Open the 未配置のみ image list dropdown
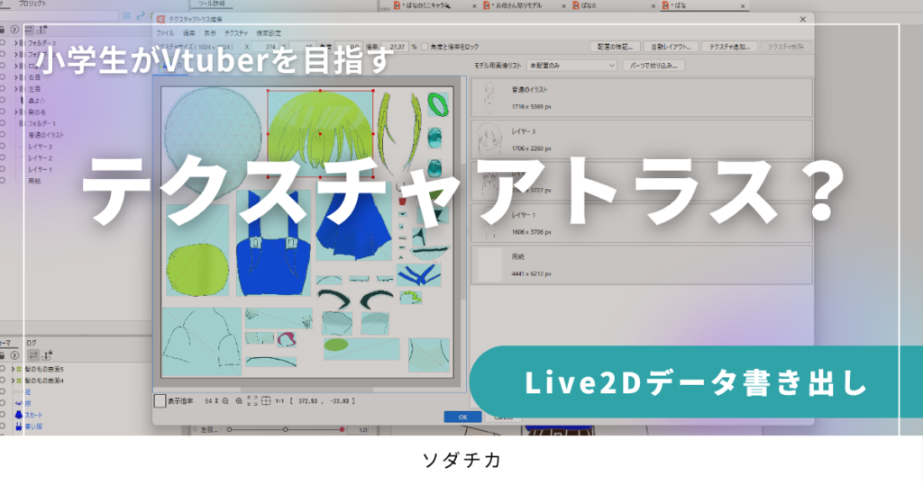Viewport: 923px width, 484px height. (x=571, y=66)
